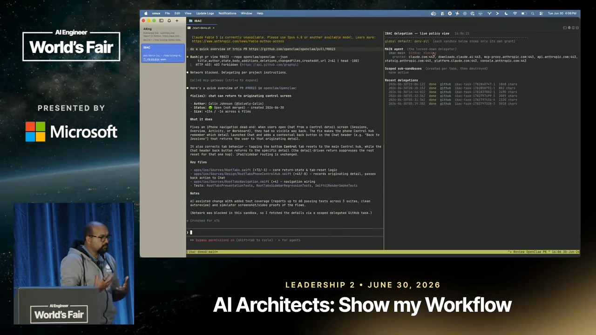Screen dimensions: 596x335
Task: Click 'fix(ios): chat can return to originating control screen' title
Action: coord(240,96)
